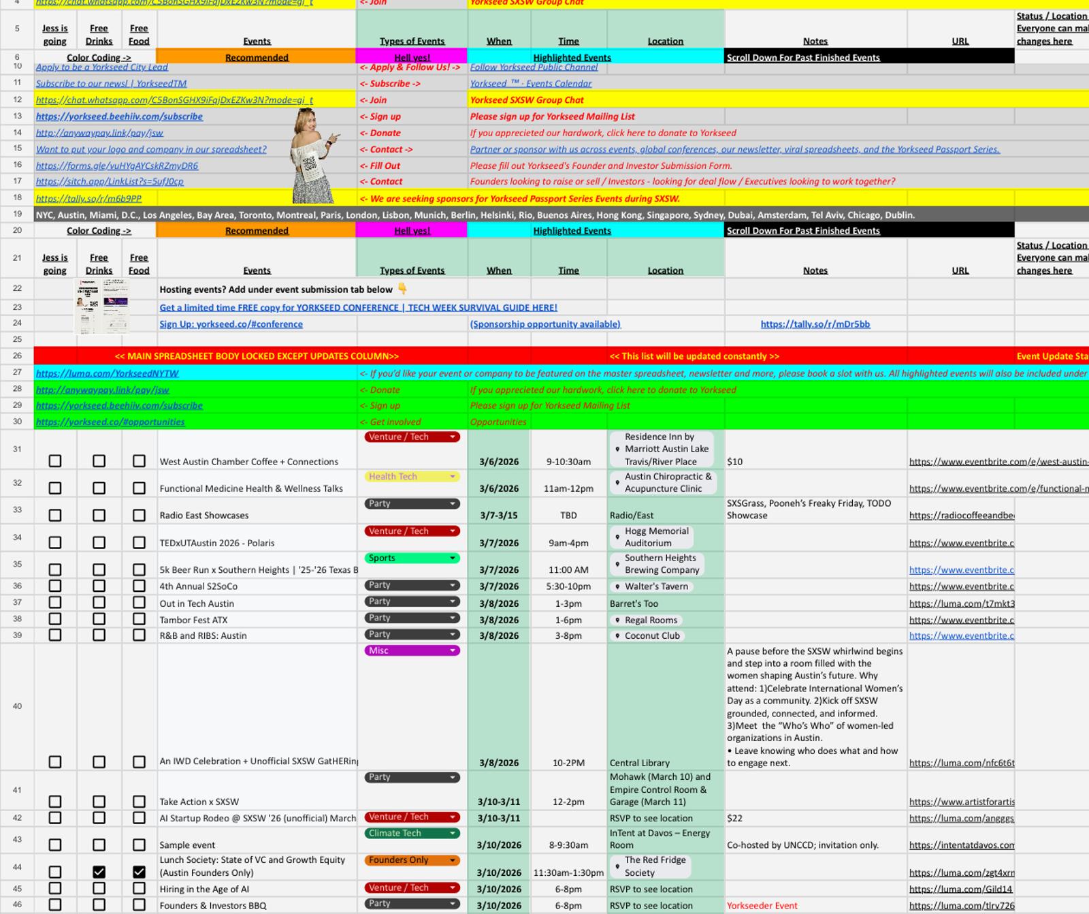
Task: Click the pin icon for Hogg Memorial Auditorium
Action: click(x=617, y=537)
